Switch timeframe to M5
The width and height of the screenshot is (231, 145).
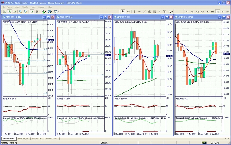point(192,11)
